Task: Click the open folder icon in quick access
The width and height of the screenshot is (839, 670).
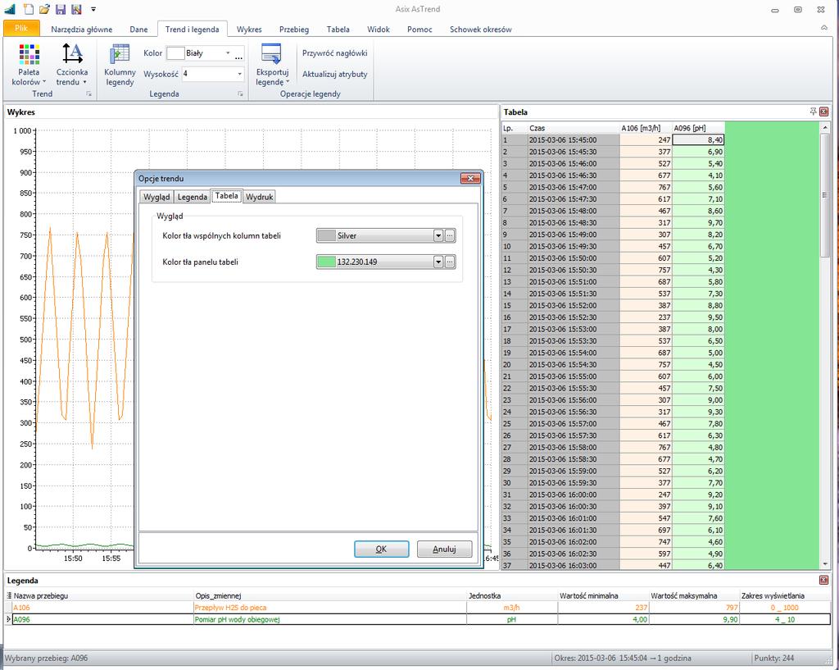Action: [44, 8]
